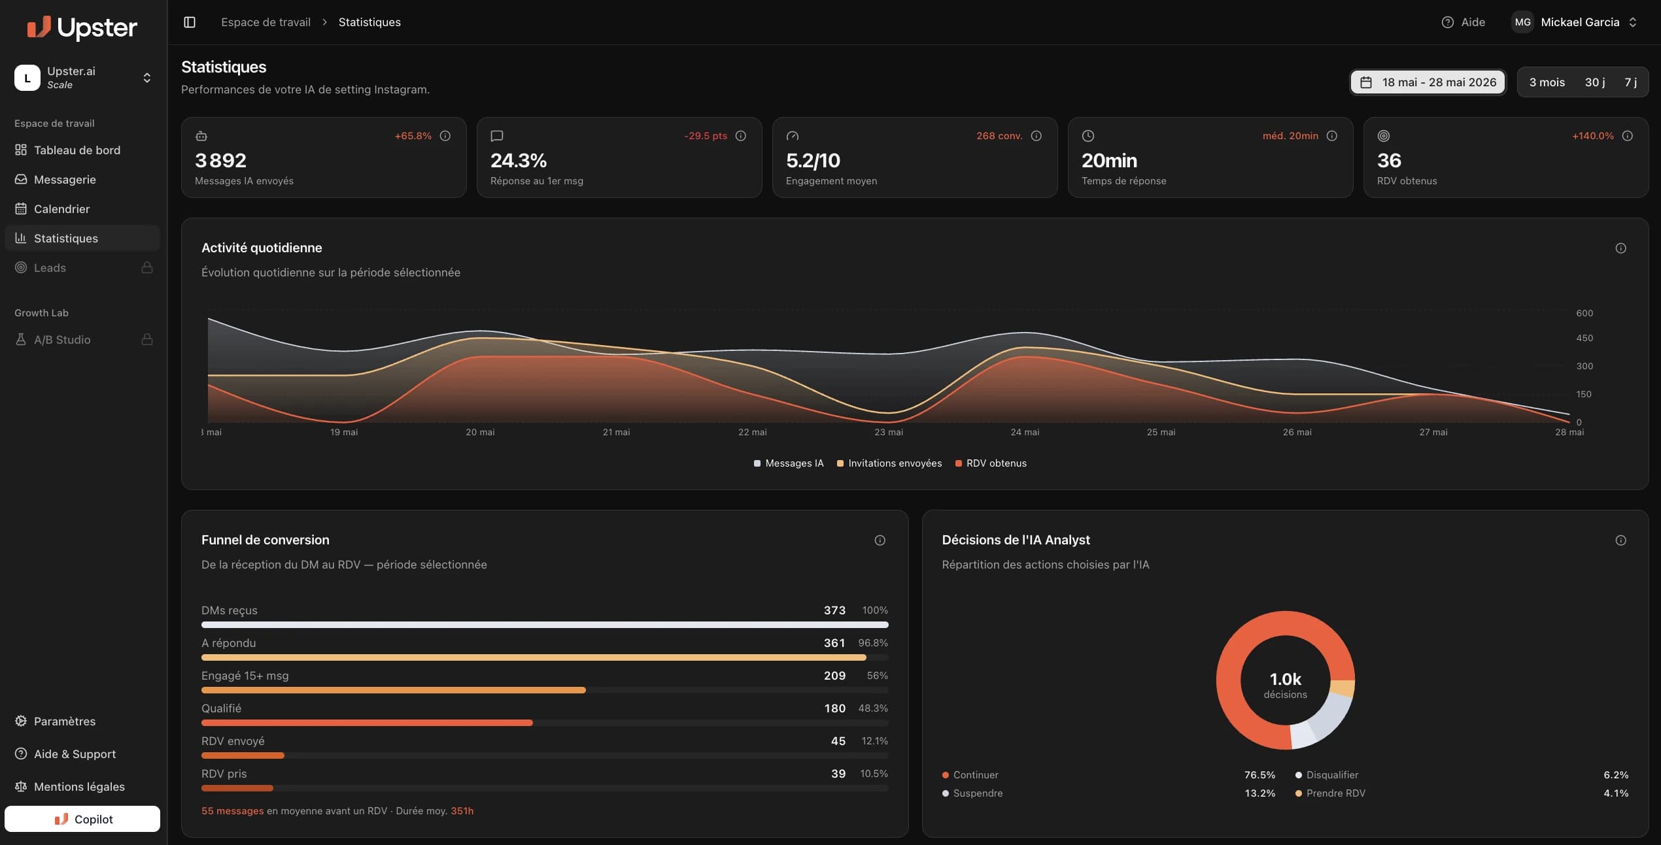Open info icon on RDV obtenus card
Screen dimensions: 1661x845
(1628, 136)
